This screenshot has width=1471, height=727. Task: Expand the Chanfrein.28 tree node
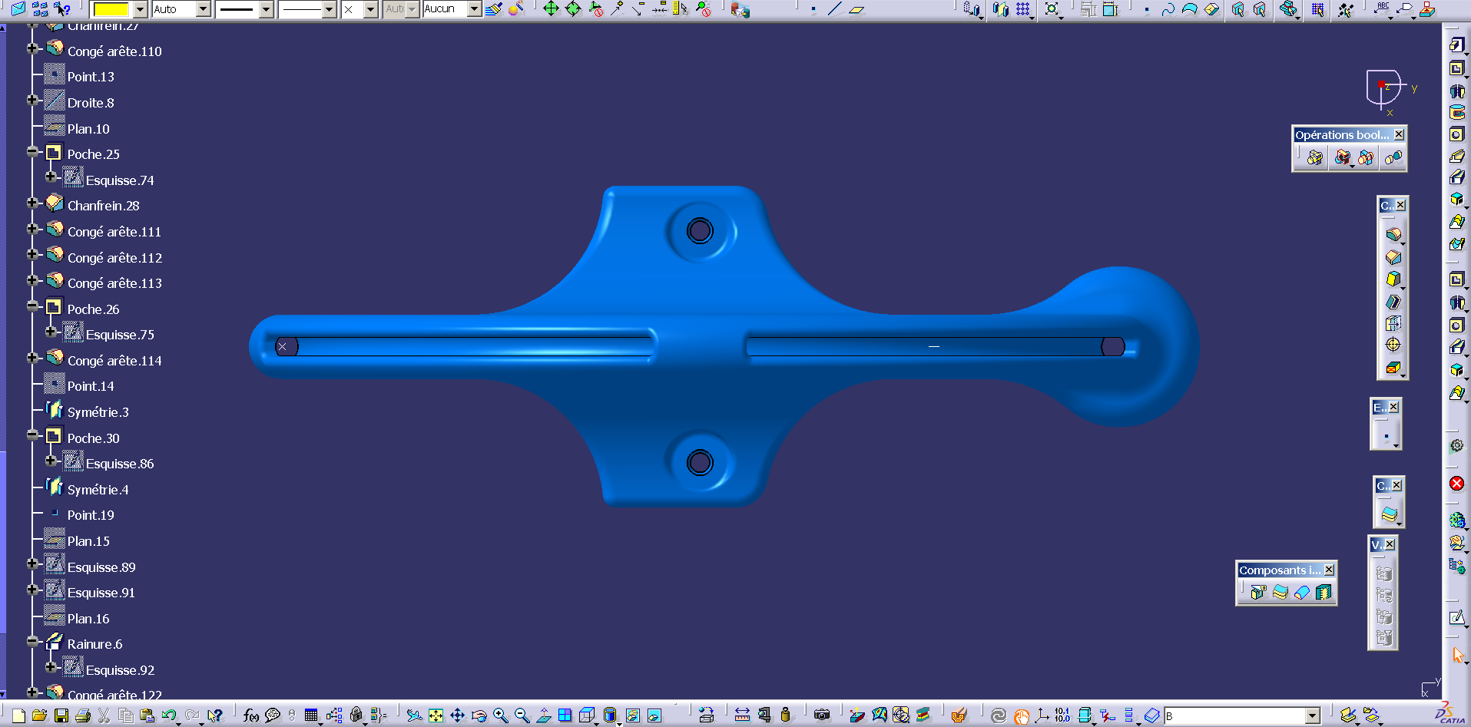32,203
